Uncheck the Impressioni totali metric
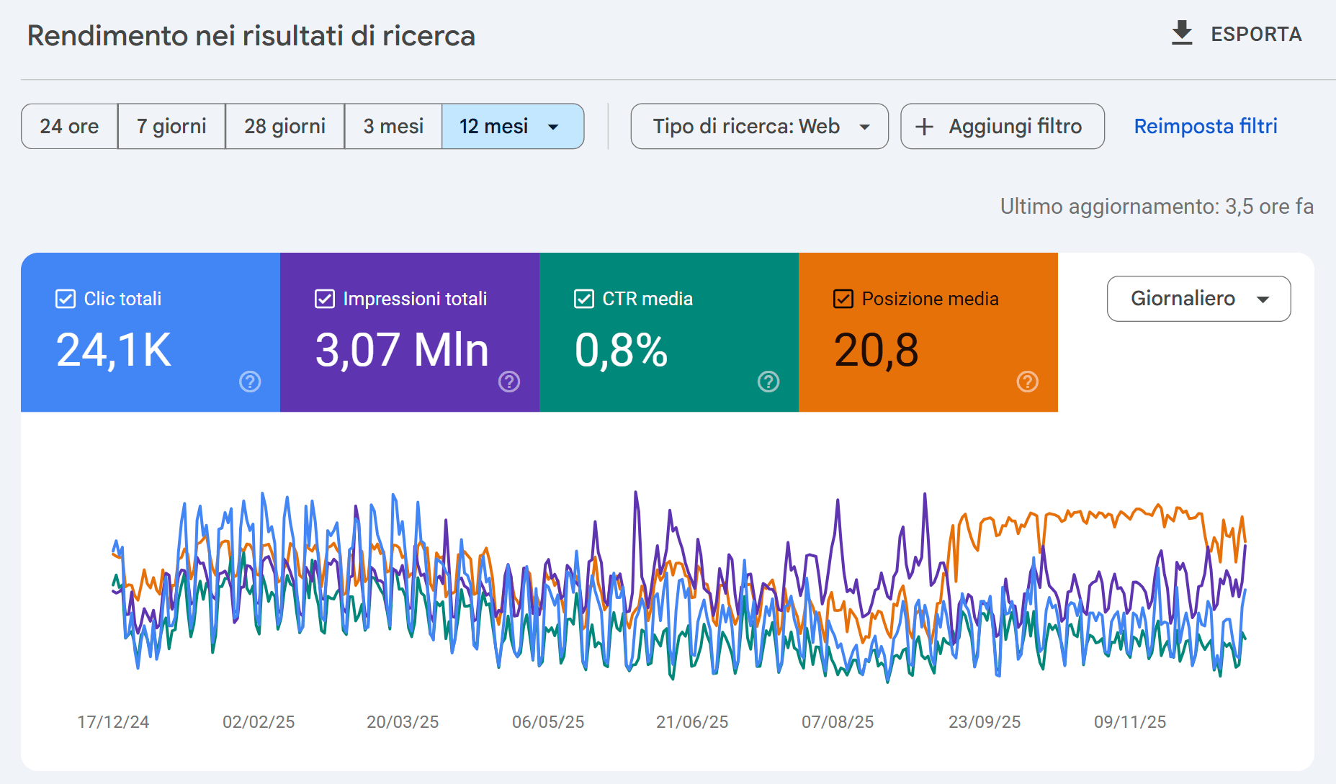 [x=323, y=298]
